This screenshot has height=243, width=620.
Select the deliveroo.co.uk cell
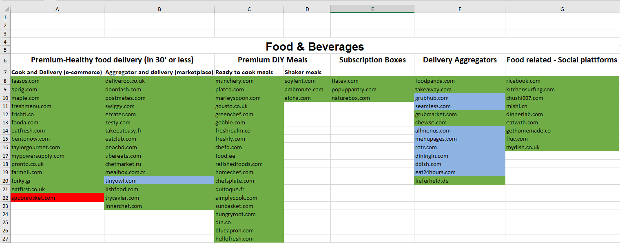[159, 81]
